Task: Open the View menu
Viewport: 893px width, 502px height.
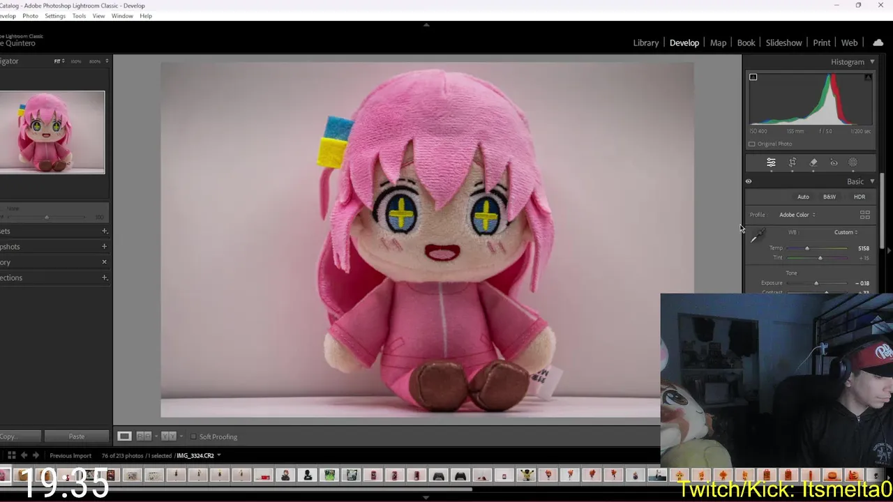Action: pos(99,15)
